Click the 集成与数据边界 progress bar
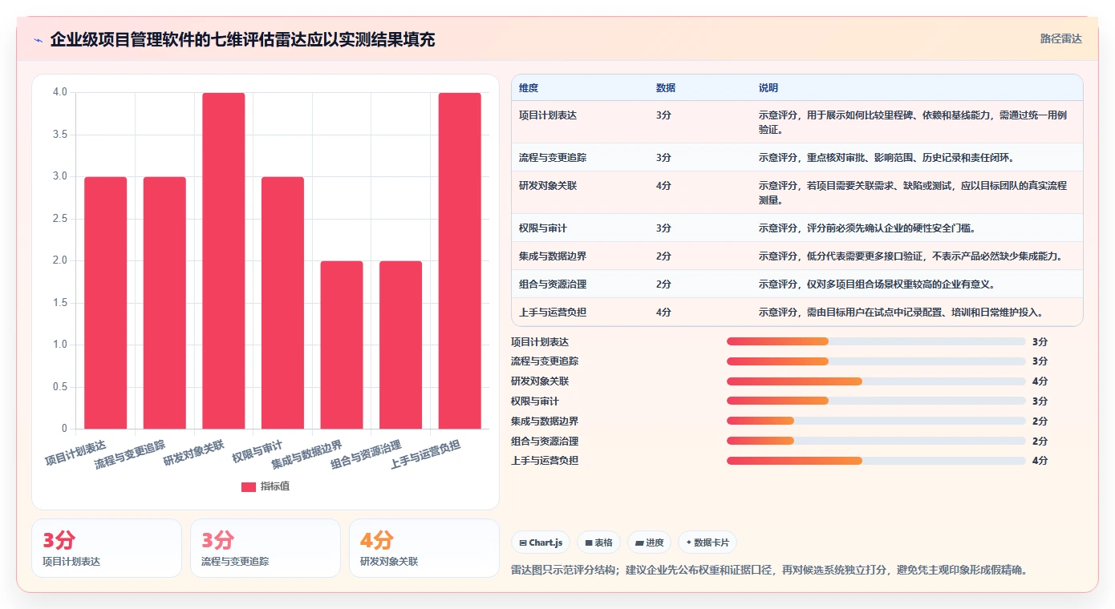 876,421
